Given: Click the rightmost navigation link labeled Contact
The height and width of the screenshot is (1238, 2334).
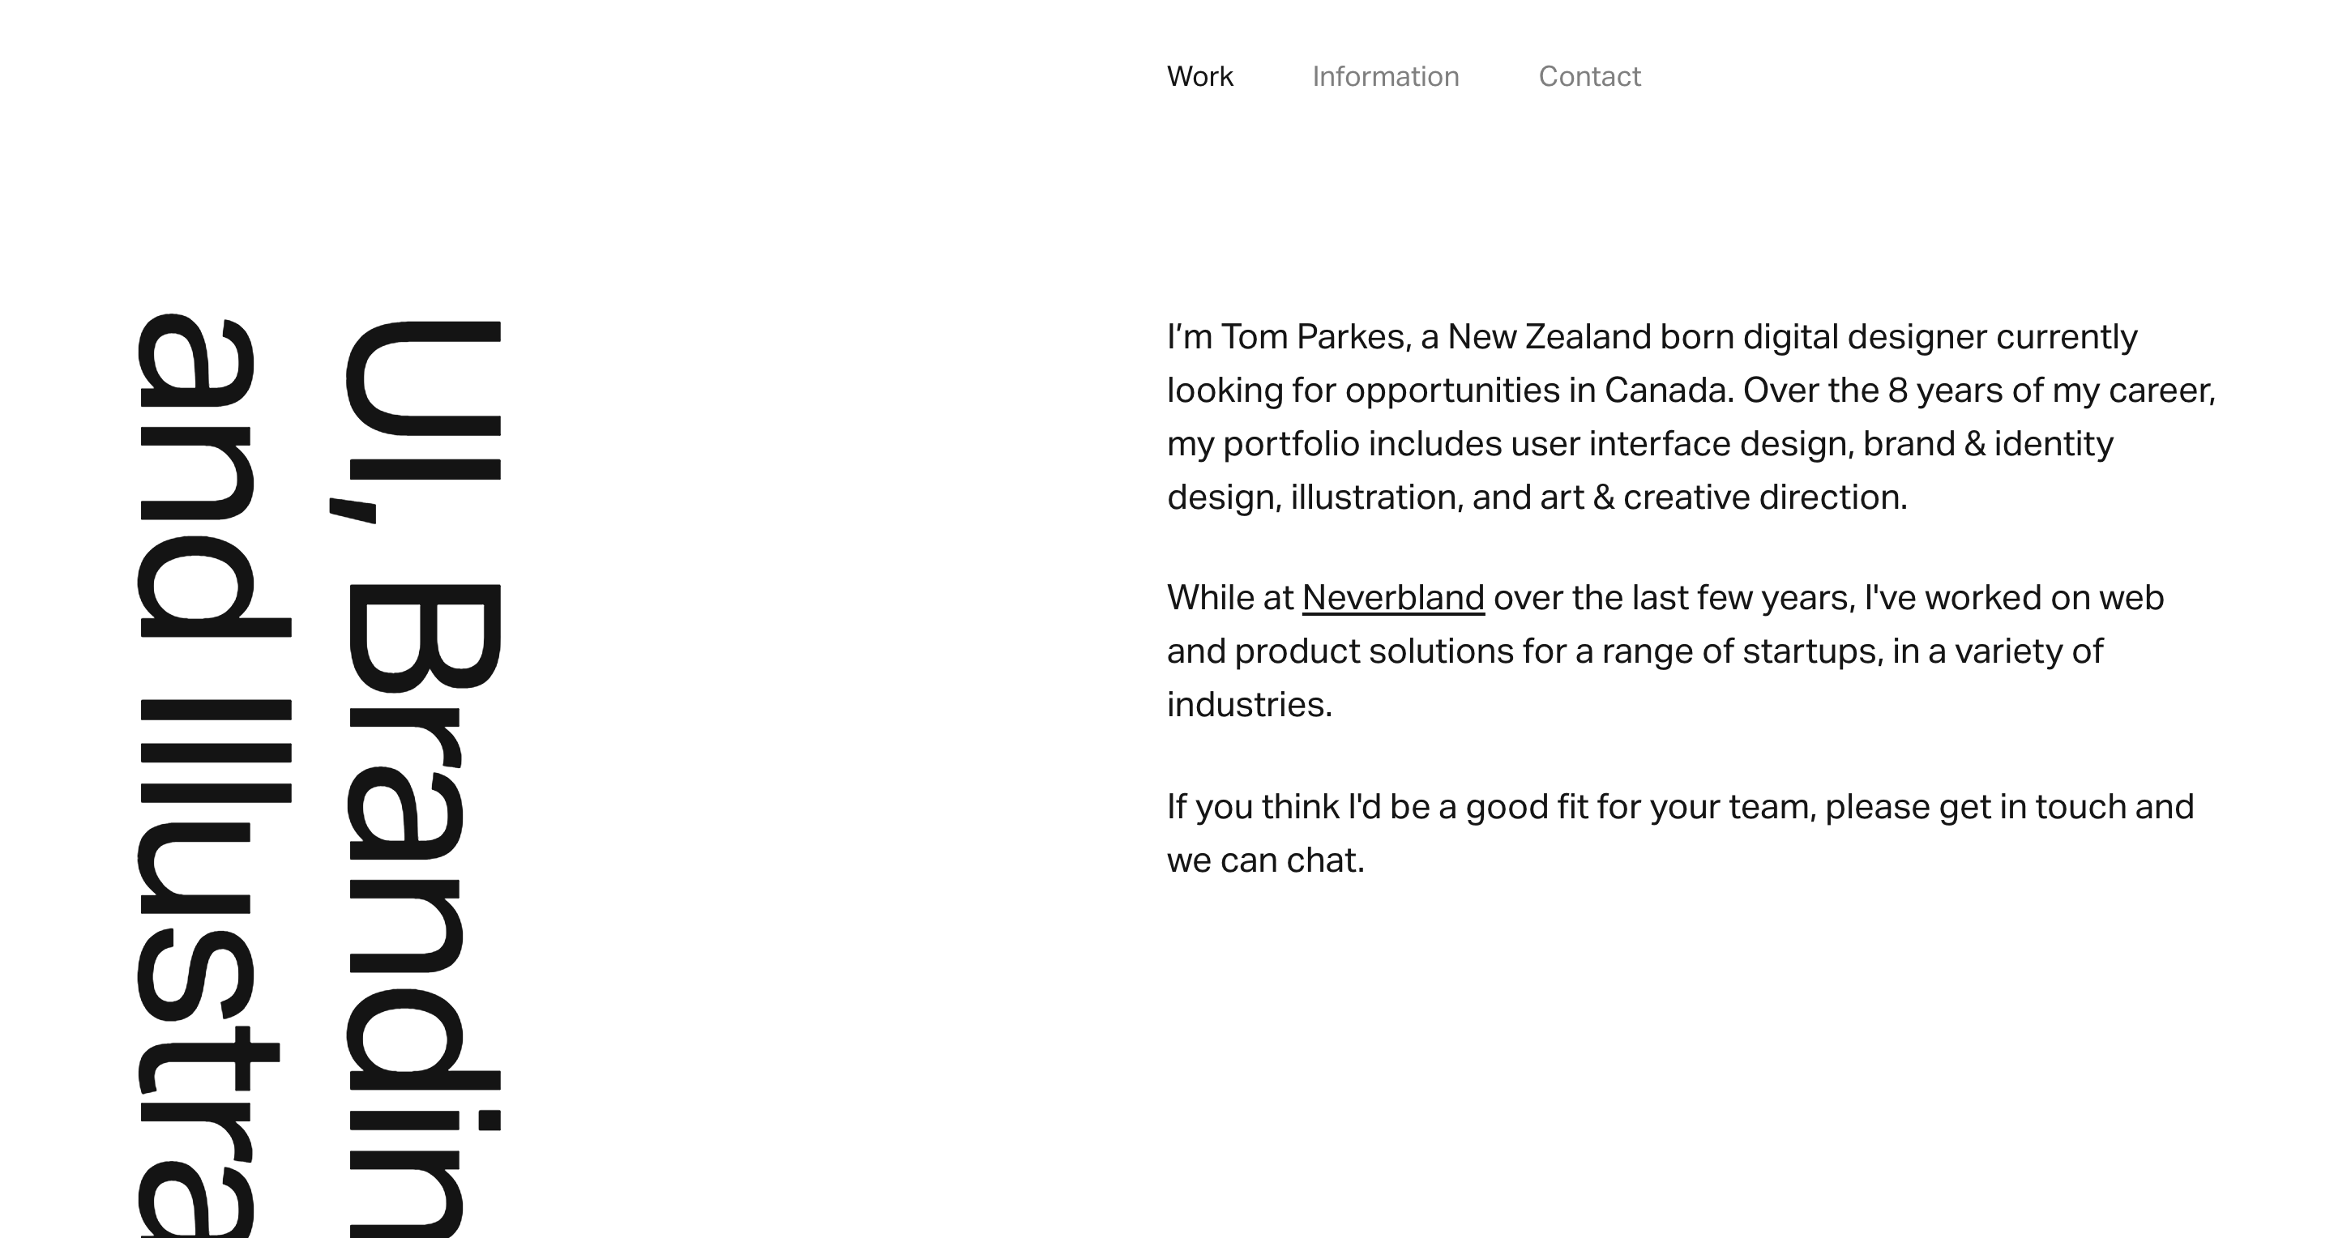Looking at the screenshot, I should (x=1590, y=76).
